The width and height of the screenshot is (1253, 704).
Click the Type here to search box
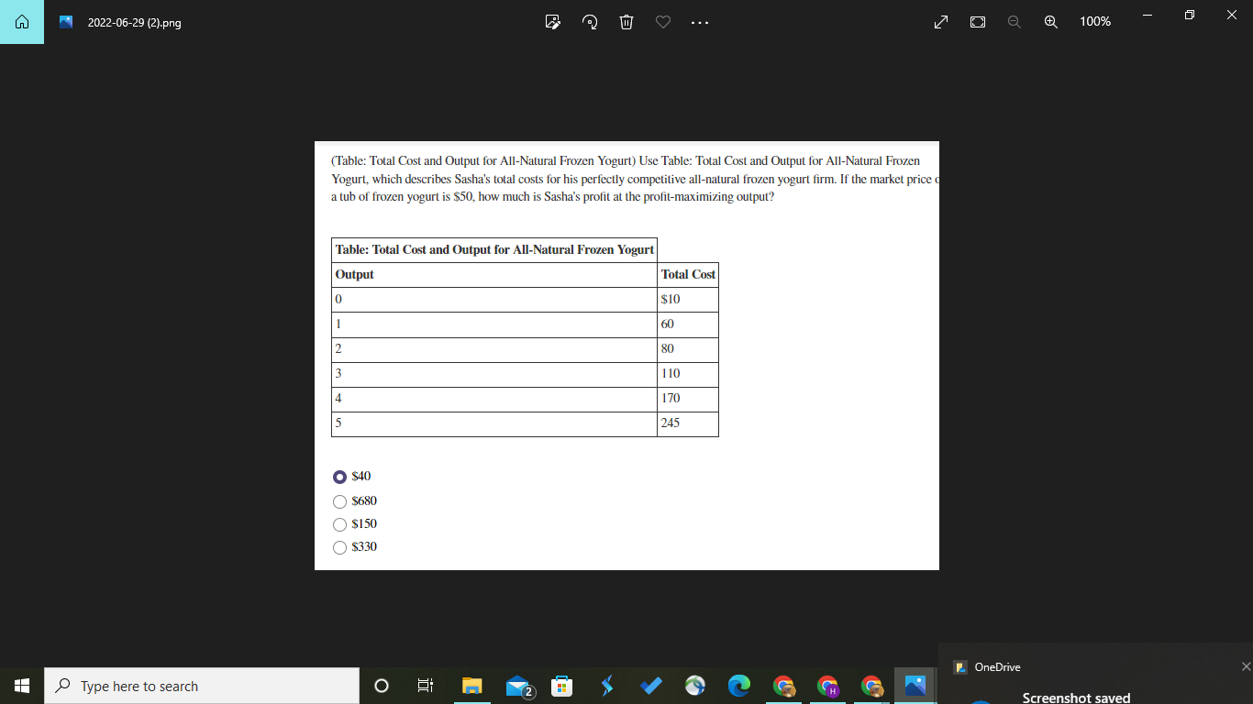202,686
